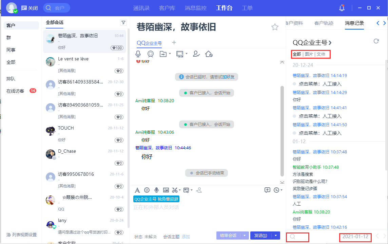Star this customer conversation
The width and height of the screenshot is (388, 244).
point(275,27)
